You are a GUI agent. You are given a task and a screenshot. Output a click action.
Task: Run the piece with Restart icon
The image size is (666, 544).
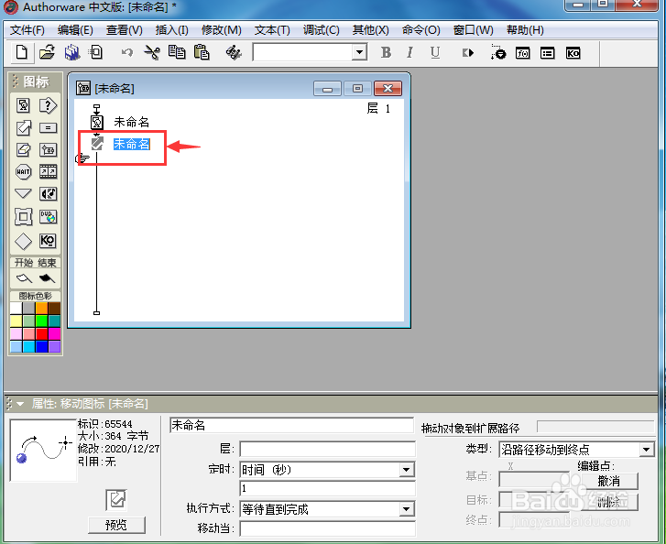(x=468, y=52)
